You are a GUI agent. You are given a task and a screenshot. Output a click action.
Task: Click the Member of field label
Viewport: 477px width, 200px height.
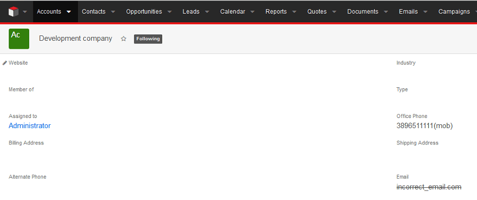[21, 89]
